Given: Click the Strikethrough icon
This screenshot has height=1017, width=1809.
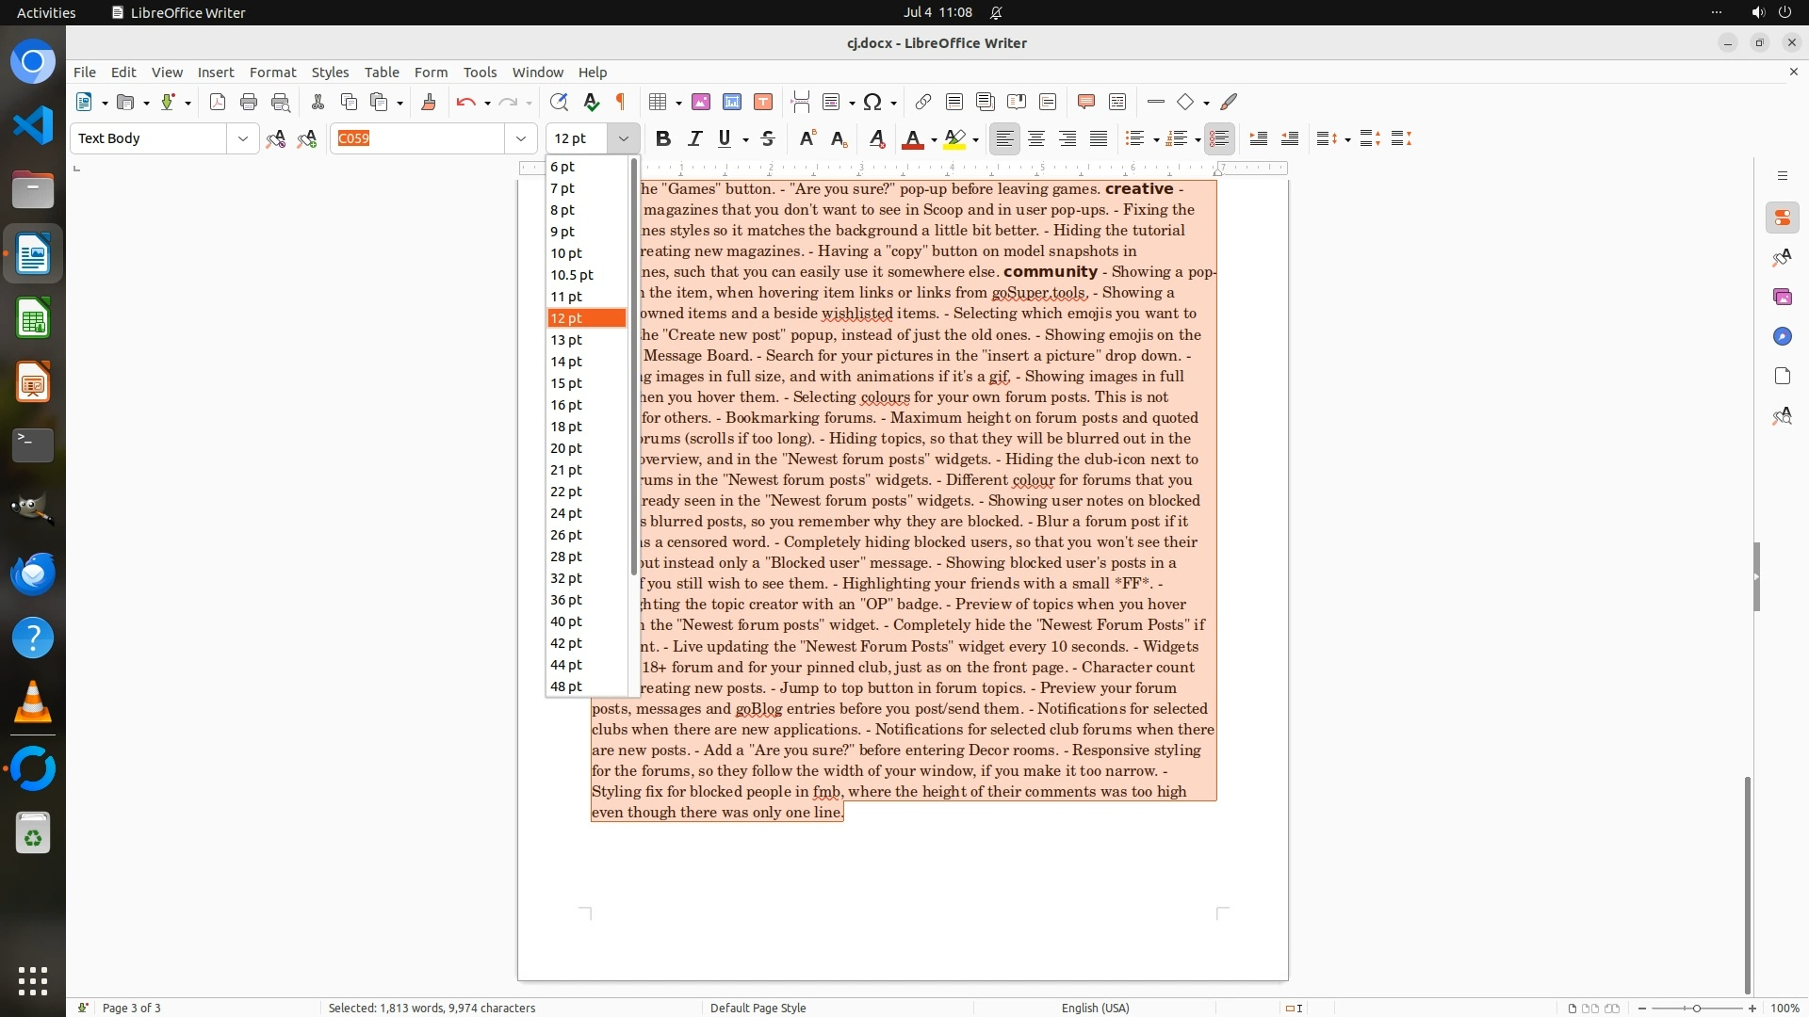Looking at the screenshot, I should [x=768, y=138].
